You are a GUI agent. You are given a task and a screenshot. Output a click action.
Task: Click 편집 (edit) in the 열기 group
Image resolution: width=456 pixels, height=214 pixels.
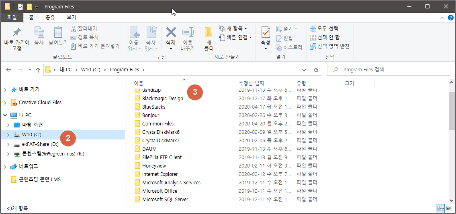tap(284, 38)
